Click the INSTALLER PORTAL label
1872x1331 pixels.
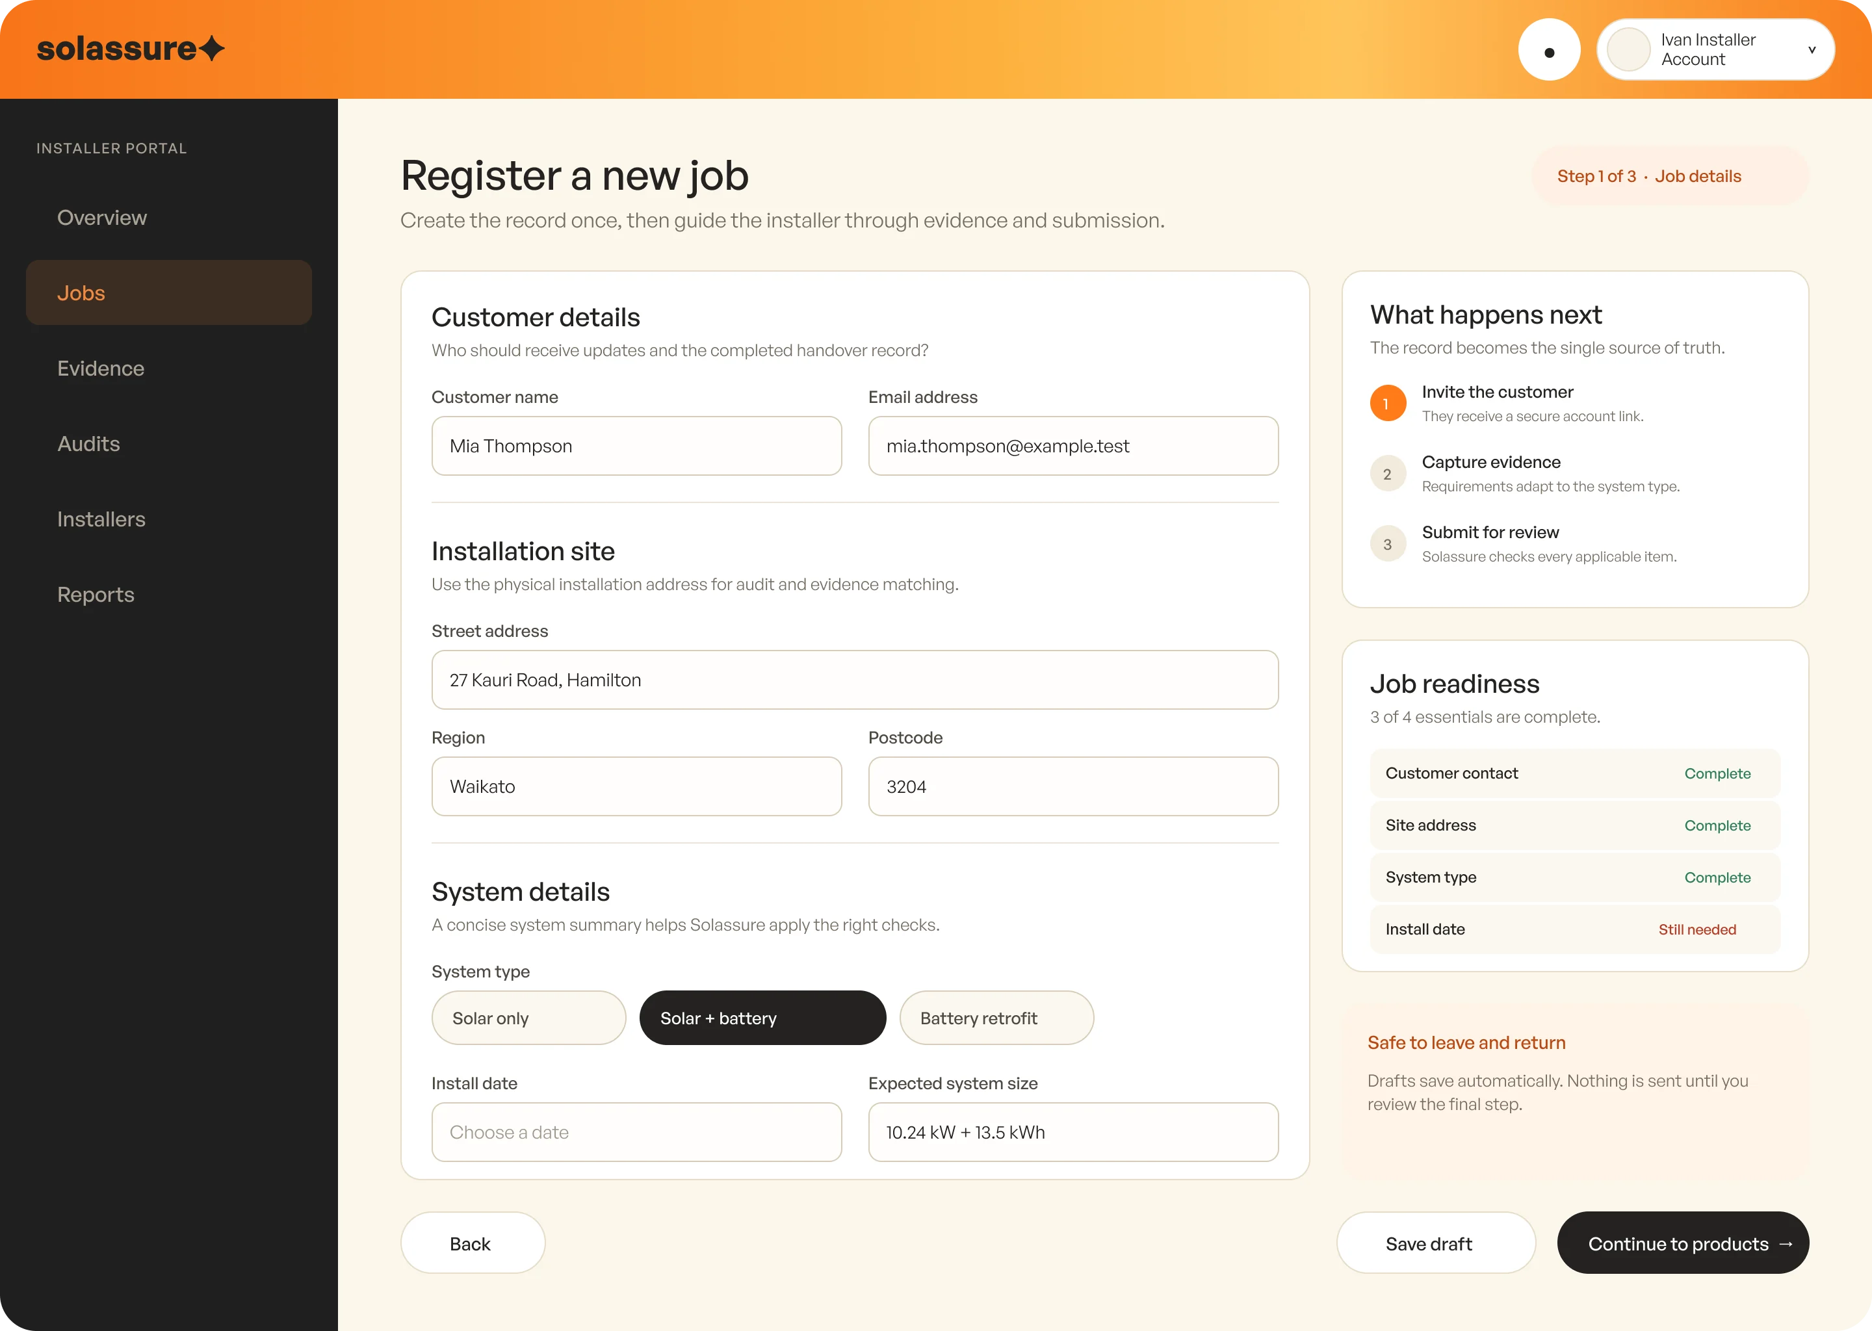tap(111, 148)
